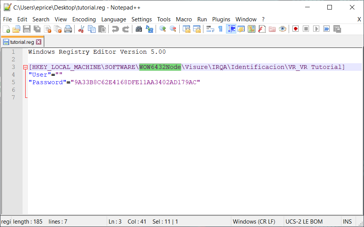Click the Close document toolbar icon
This screenshot has height=227, width=364.
pyautogui.click(x=47, y=29)
